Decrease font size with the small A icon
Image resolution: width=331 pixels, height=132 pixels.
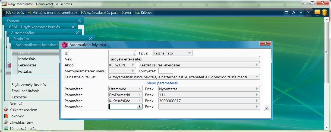pos(301,12)
